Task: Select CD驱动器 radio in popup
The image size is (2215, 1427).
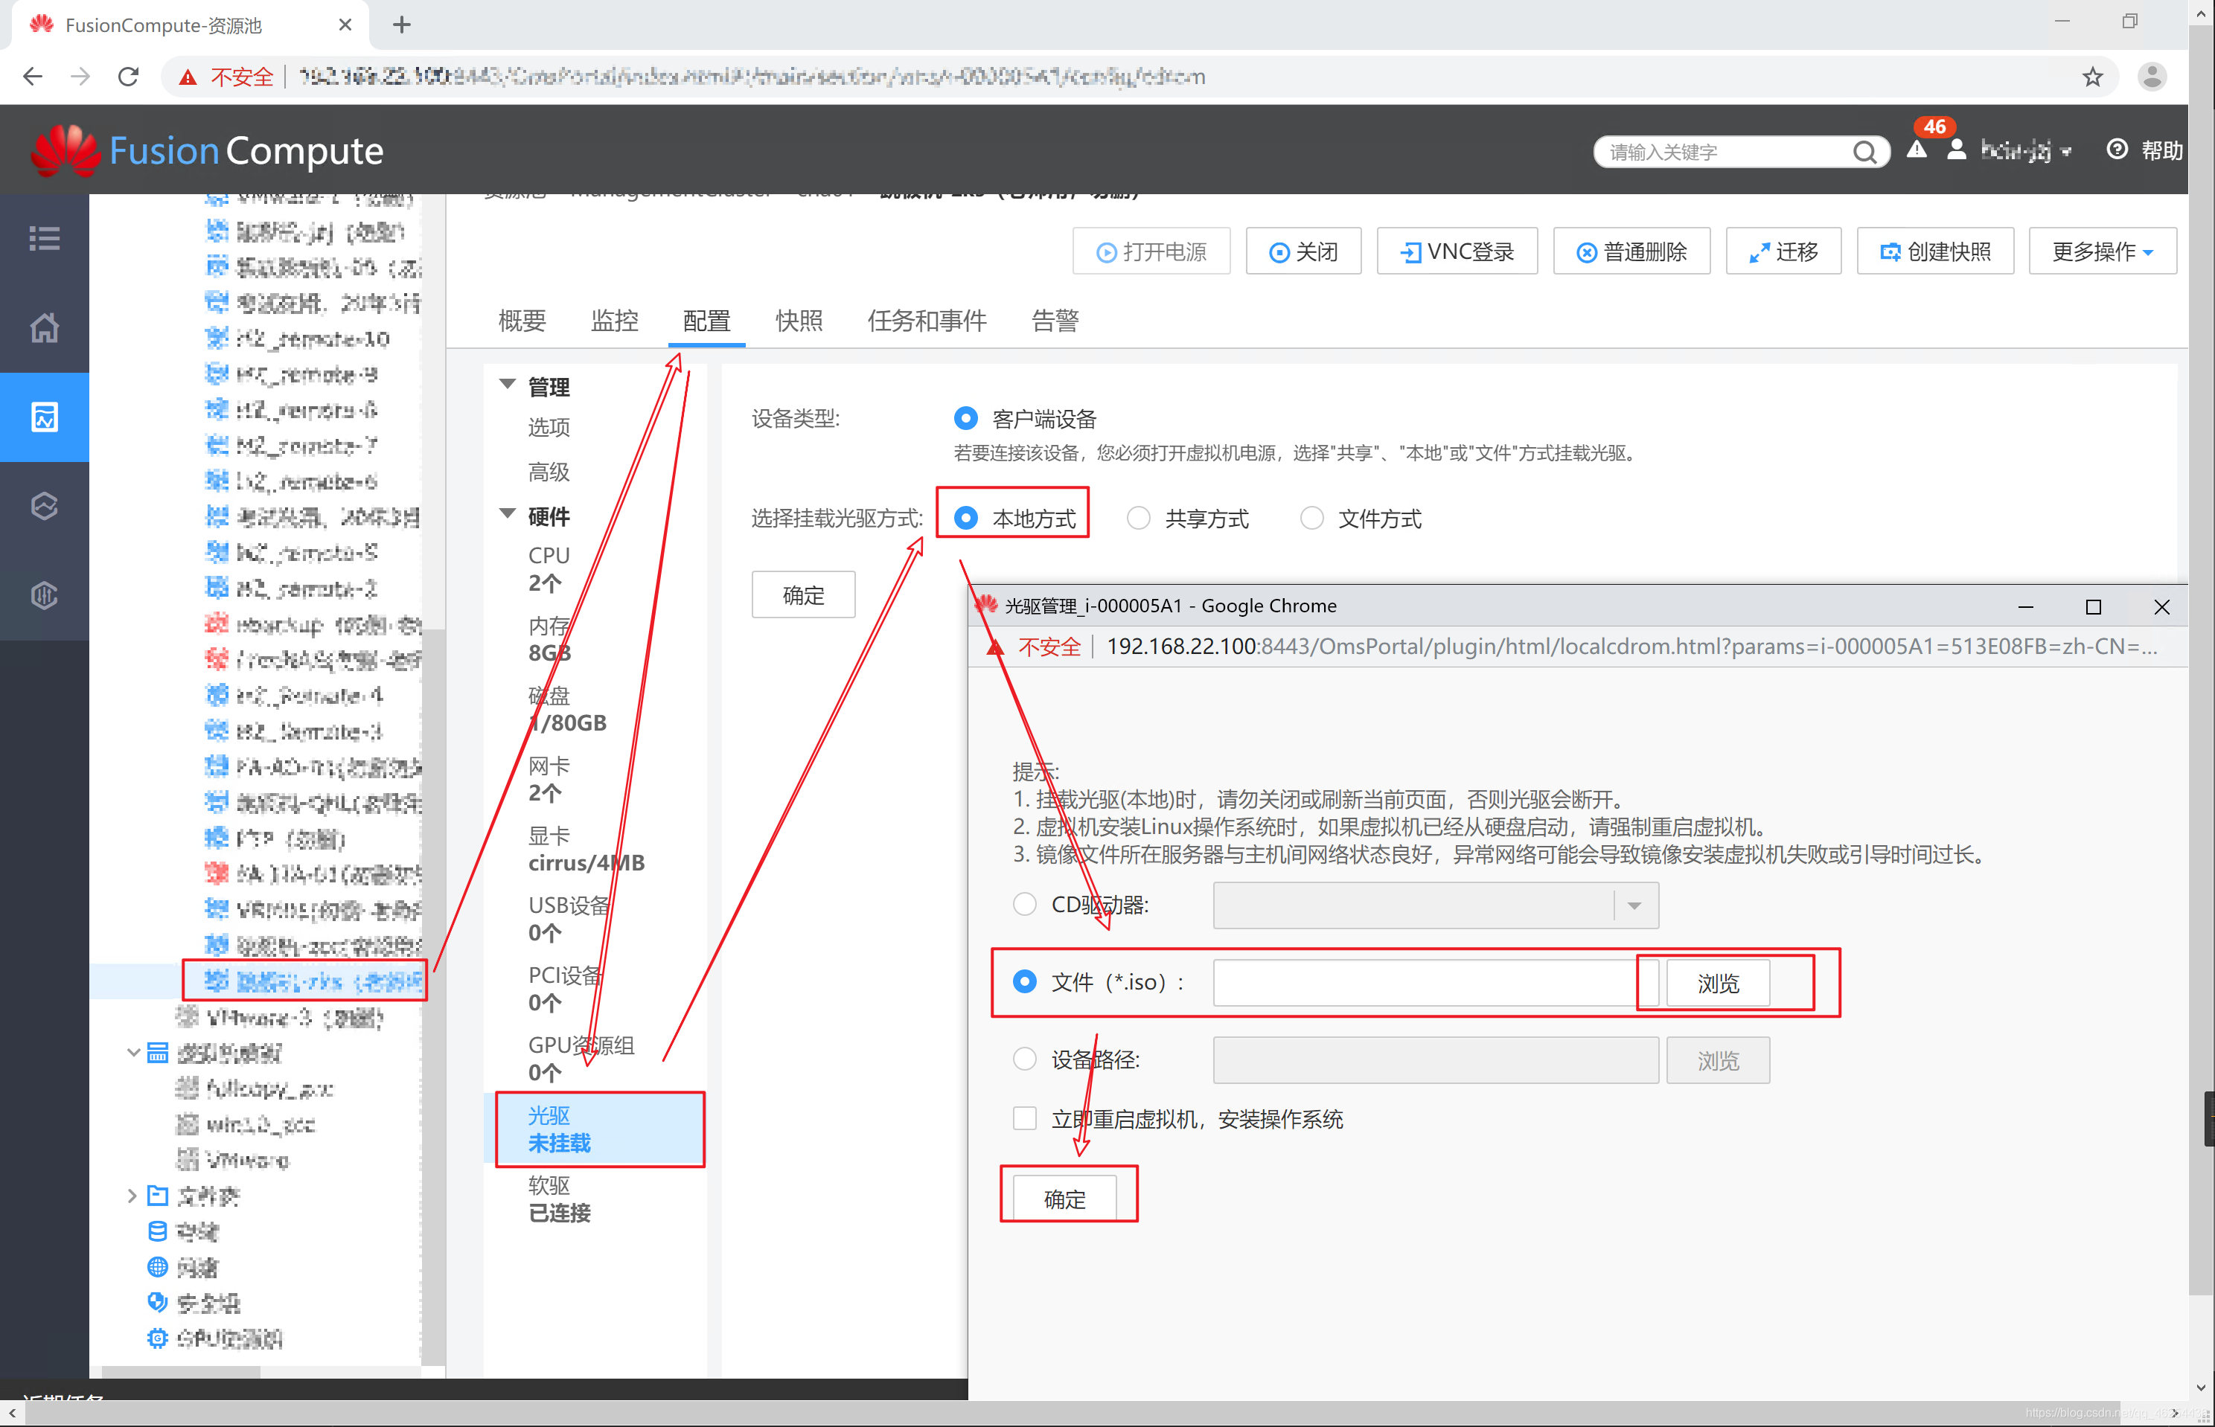Action: (1024, 905)
